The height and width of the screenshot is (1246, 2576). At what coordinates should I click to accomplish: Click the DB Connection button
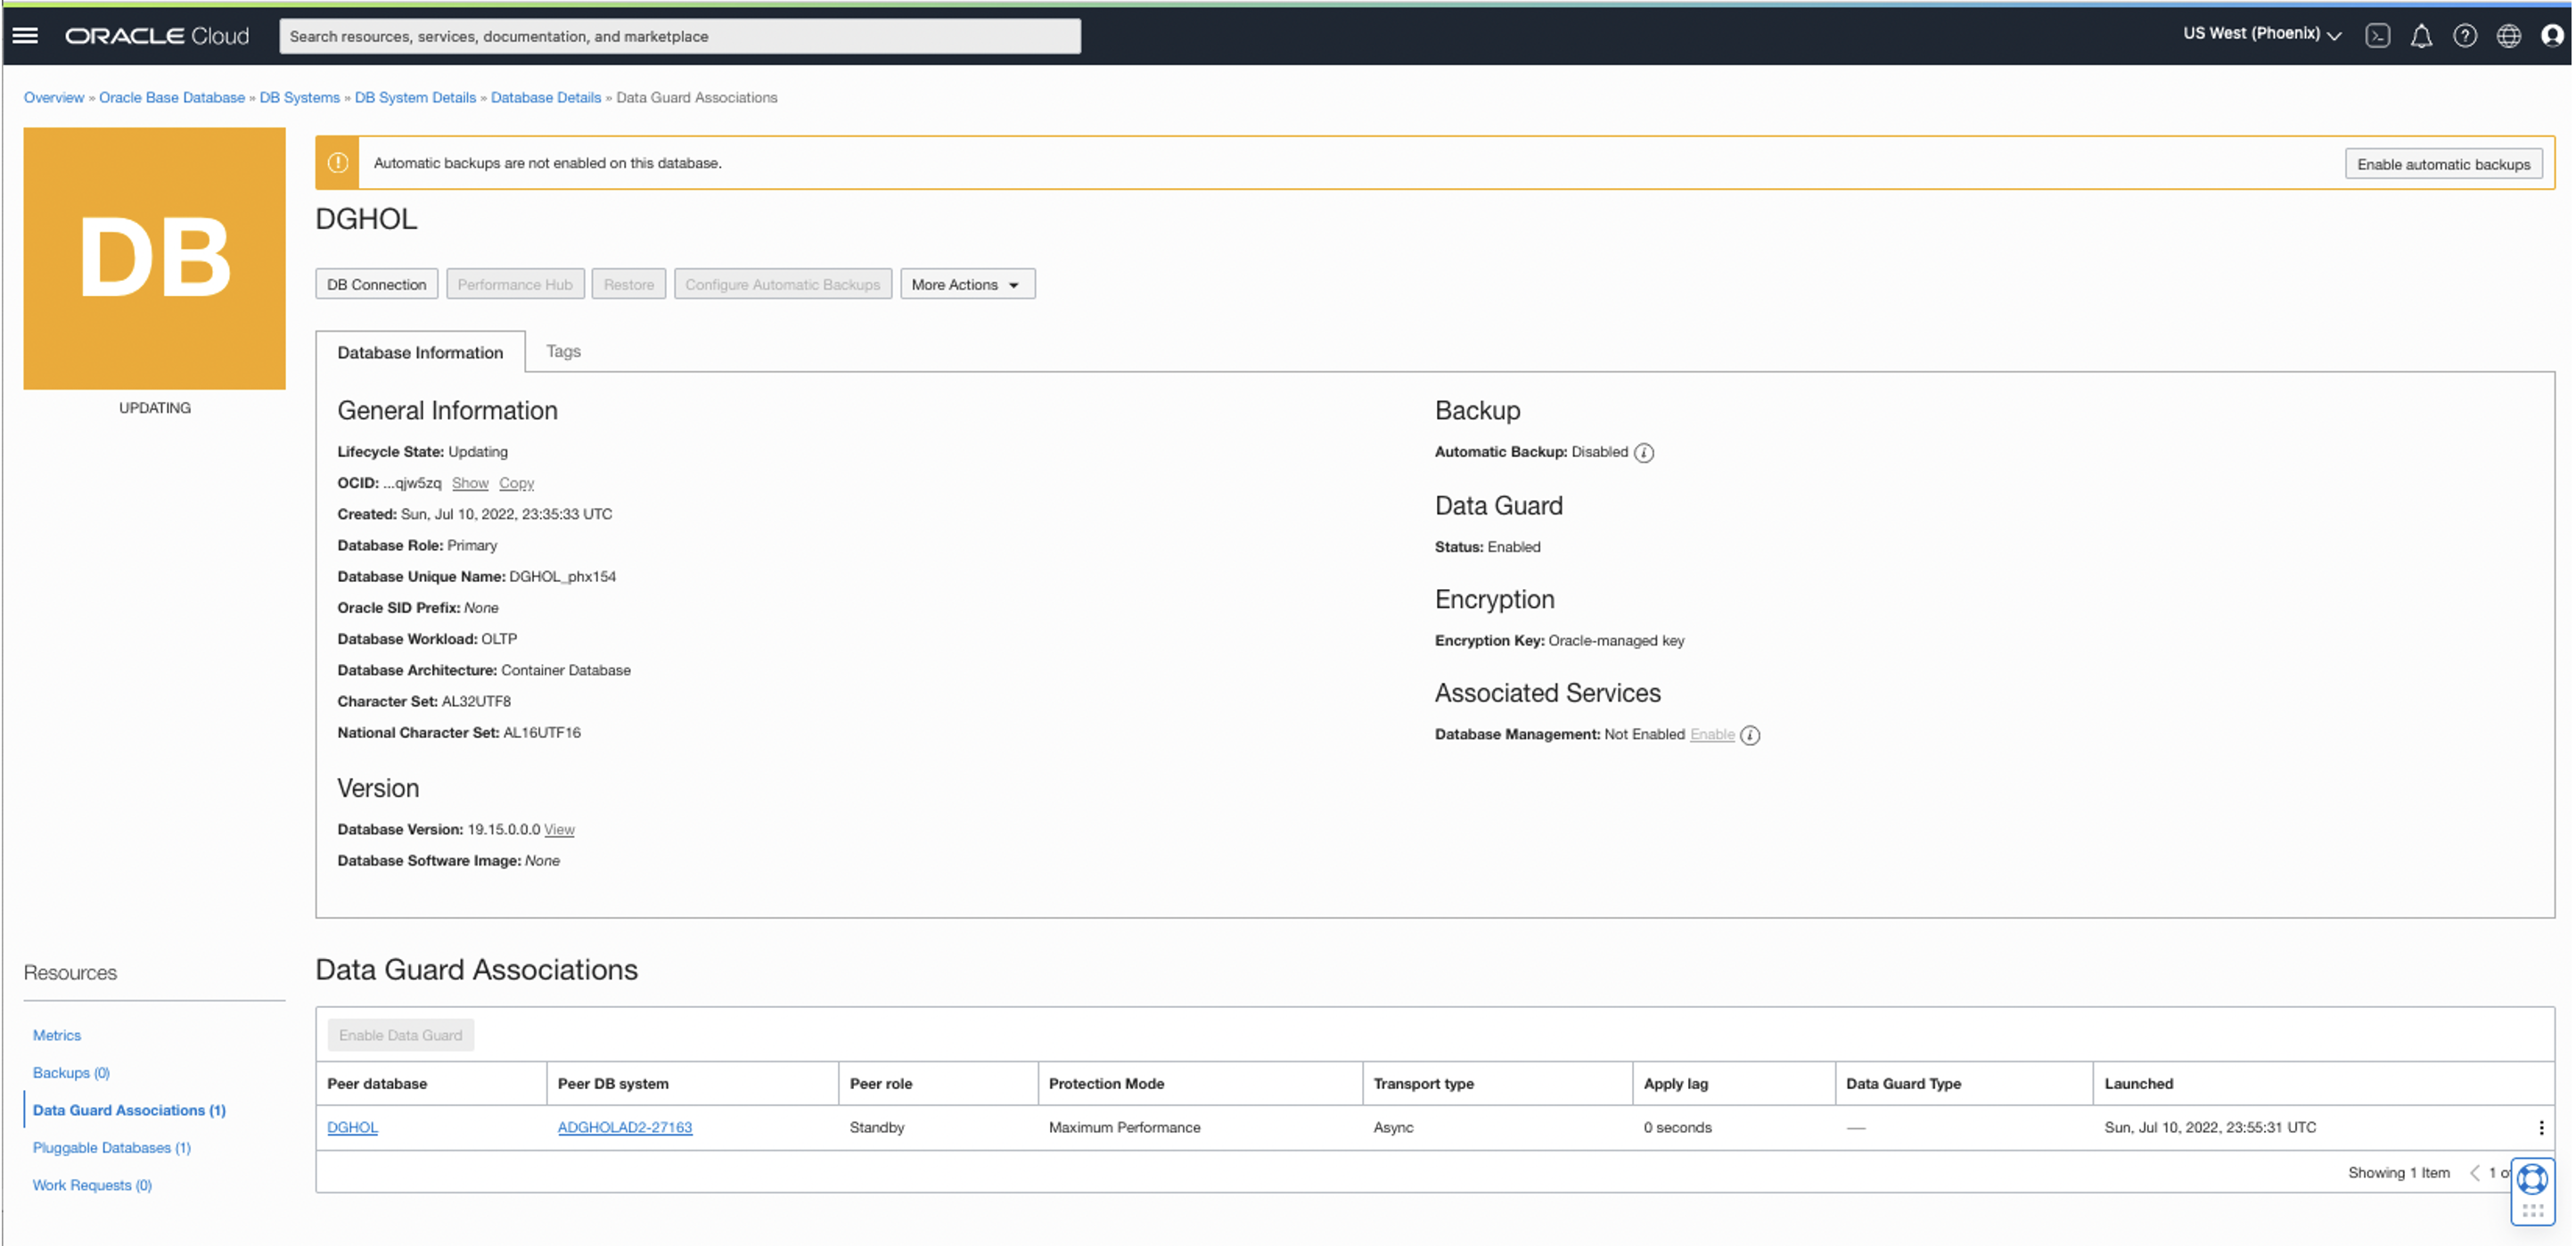[376, 285]
